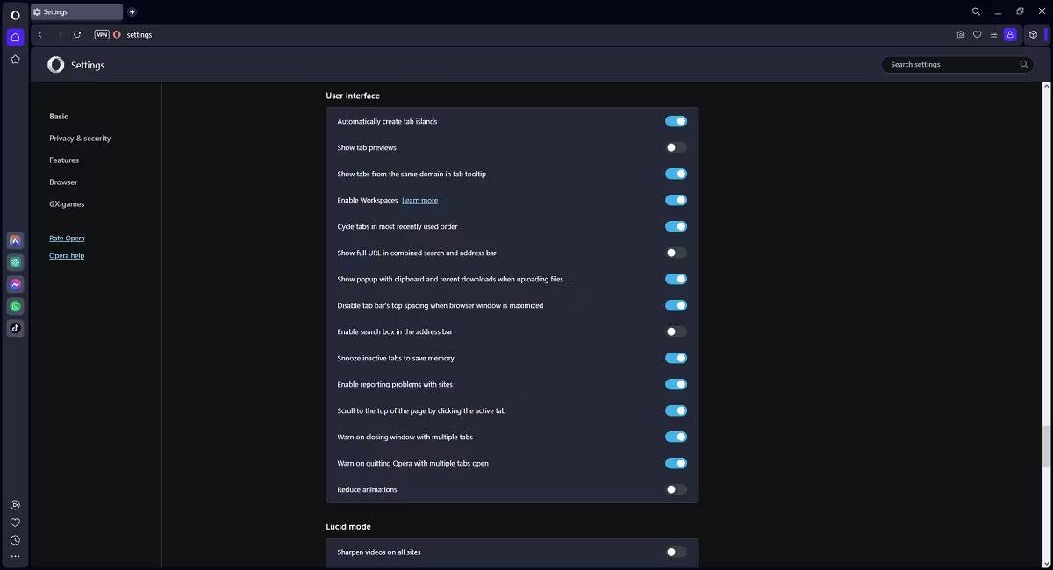Viewport: 1053px width, 570px height.
Task: Click the Search settings field
Action: [x=952, y=64]
